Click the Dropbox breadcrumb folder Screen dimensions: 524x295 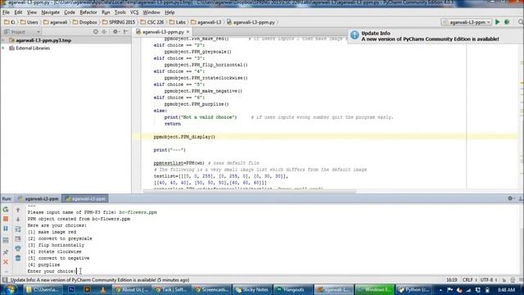point(85,22)
